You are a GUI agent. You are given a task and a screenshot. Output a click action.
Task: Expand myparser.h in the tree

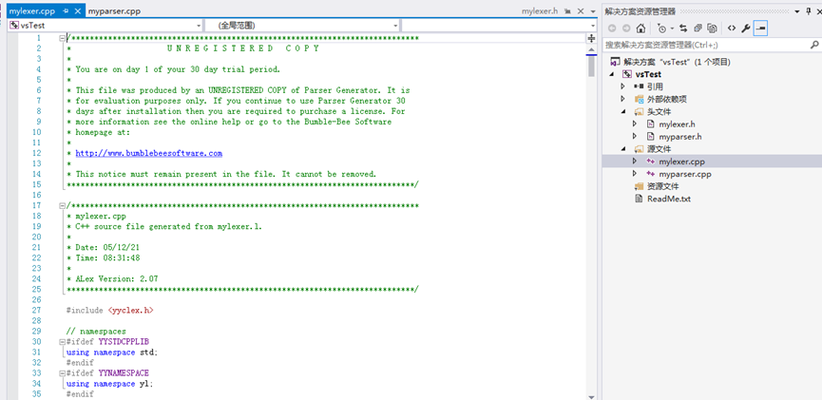click(635, 136)
